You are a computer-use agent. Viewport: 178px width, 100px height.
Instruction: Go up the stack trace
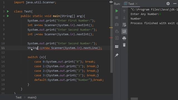point(124,11)
